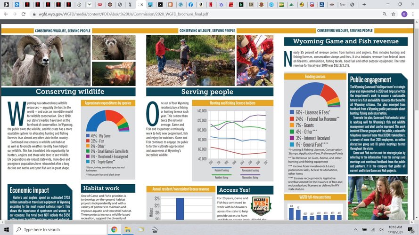419x235 pixels.
Task: Click the WGFD full-time positions title
Action: pos(315,197)
